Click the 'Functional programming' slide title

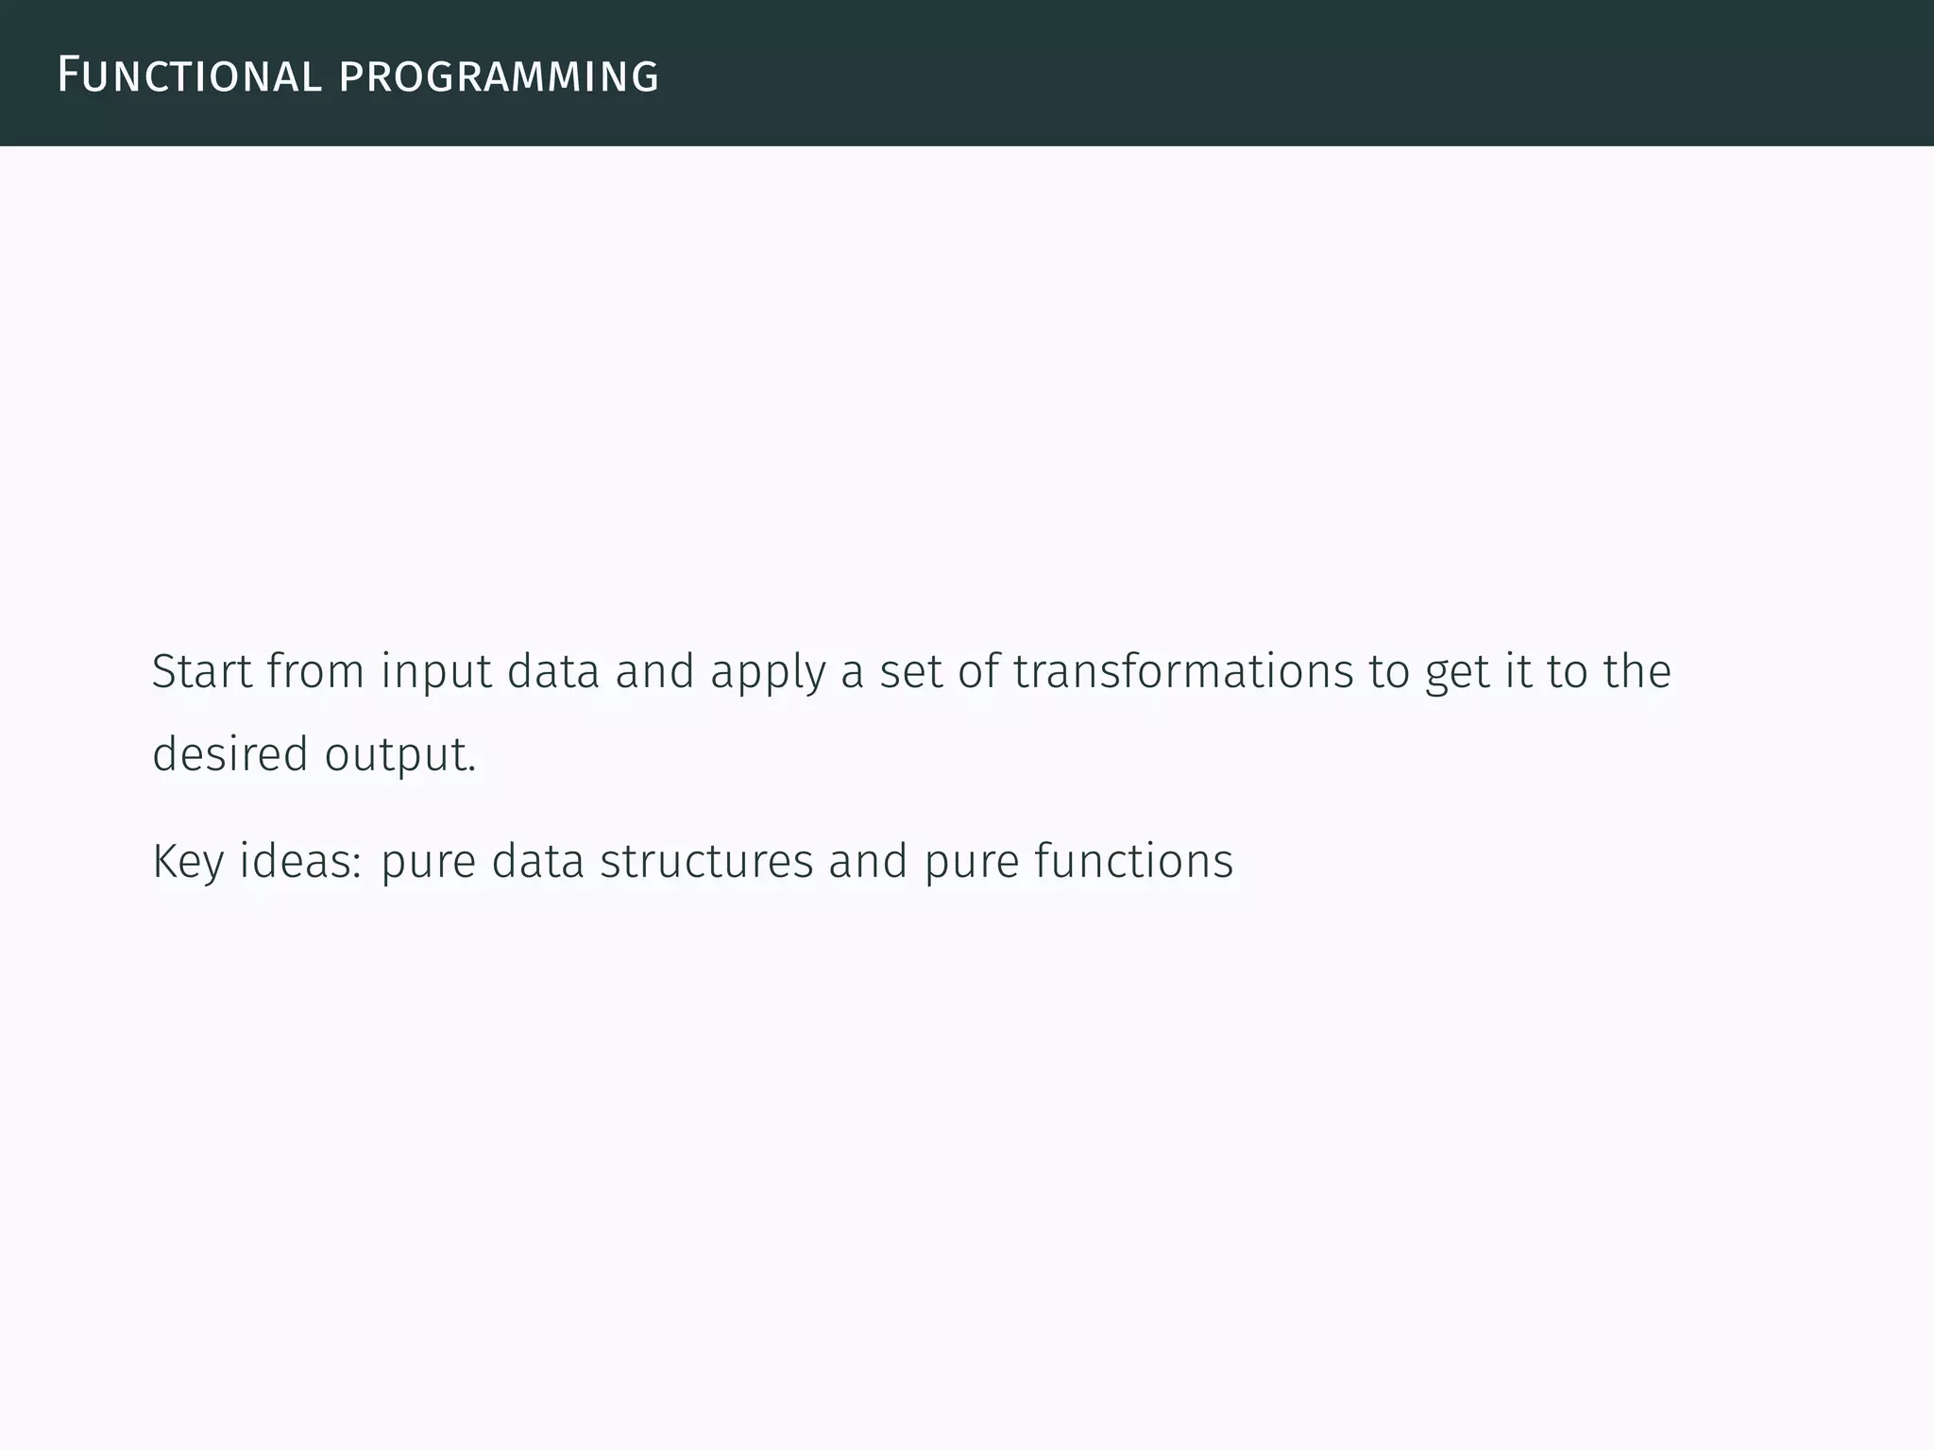358,76
